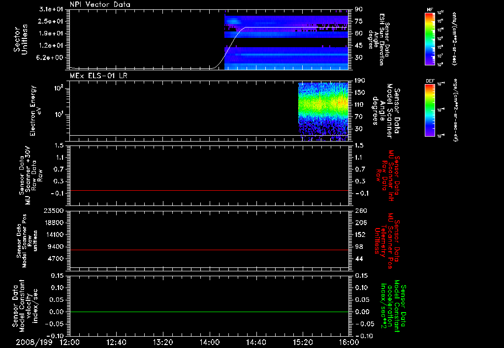Select the 'NPI Vector Data' panel title

pos(100,4)
